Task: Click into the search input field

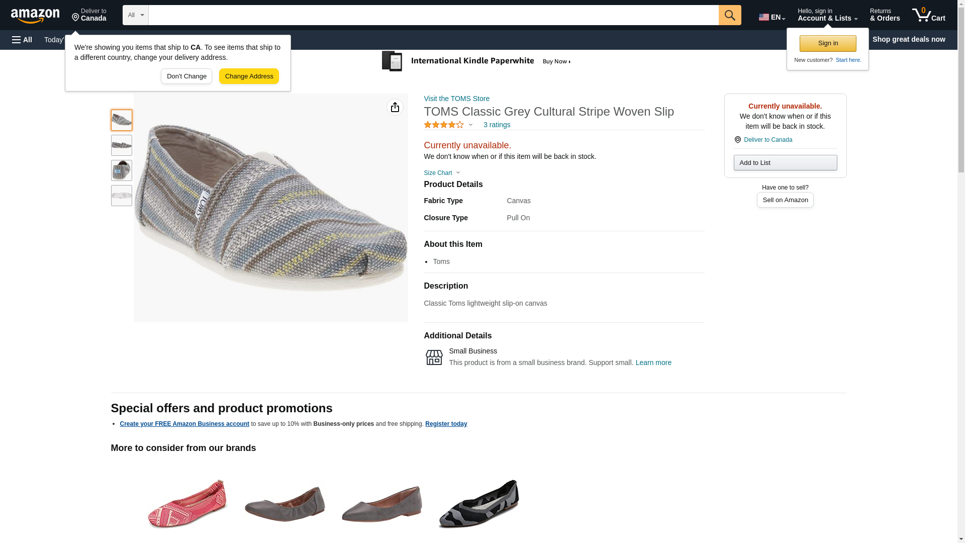Action: pos(433,15)
